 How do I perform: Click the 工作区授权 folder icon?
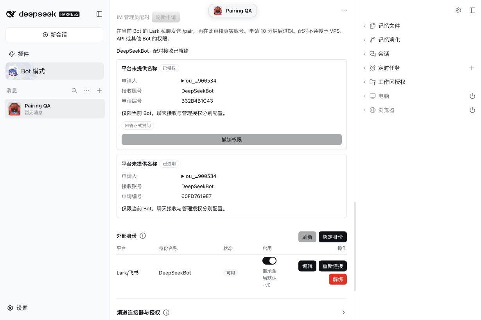click(x=373, y=82)
